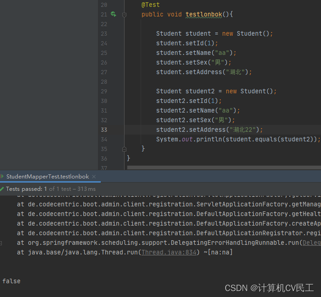Click the ServletApplicationFactory stack trace line
The width and height of the screenshot is (321, 297).
pyautogui.click(x=169, y=204)
